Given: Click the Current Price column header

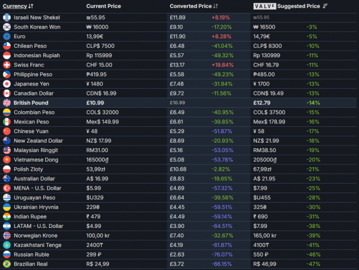Looking at the screenshot, I should [103, 6].
